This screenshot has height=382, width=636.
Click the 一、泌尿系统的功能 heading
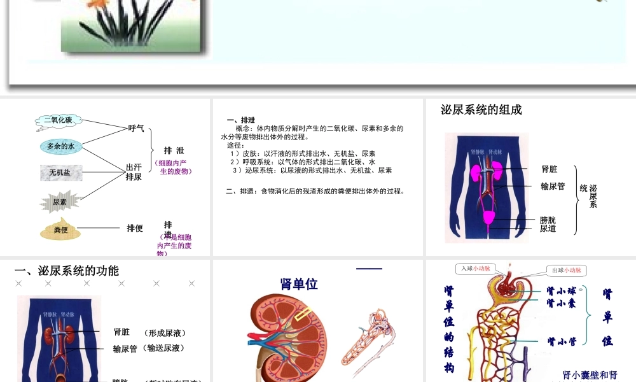[66, 269]
